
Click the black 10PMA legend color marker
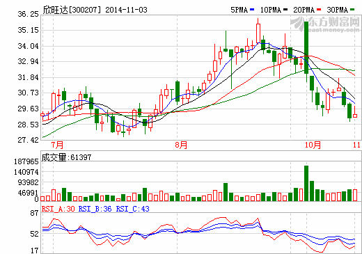[285, 10]
